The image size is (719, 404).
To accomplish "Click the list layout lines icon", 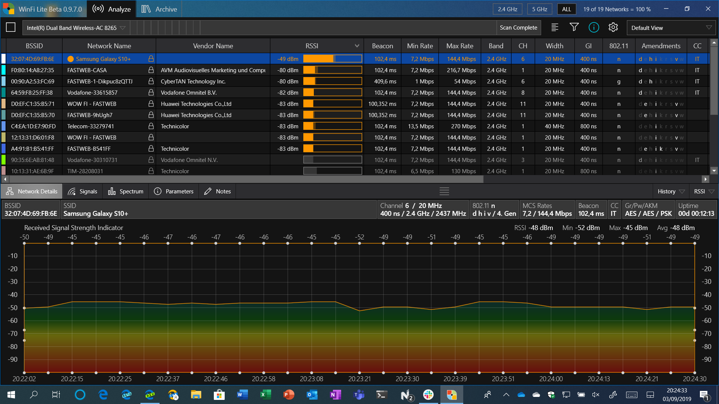I will [555, 27].
